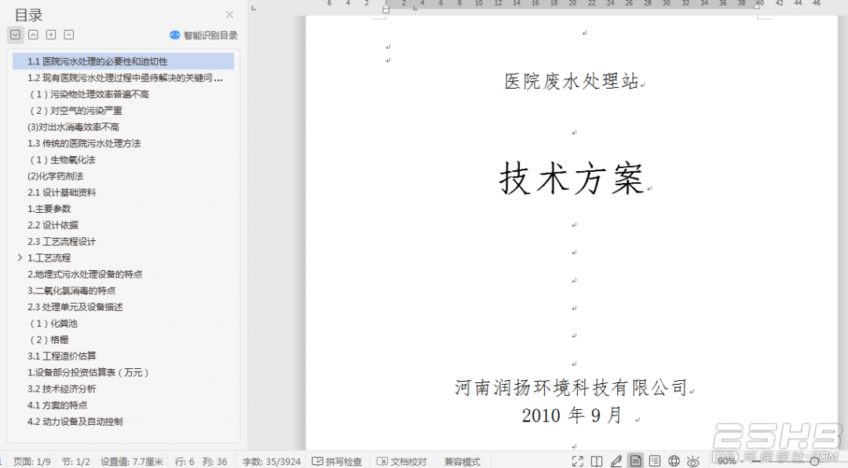Click the company name 河南润扬环境科技有限公司
This screenshot has width=848, height=468.
[571, 387]
